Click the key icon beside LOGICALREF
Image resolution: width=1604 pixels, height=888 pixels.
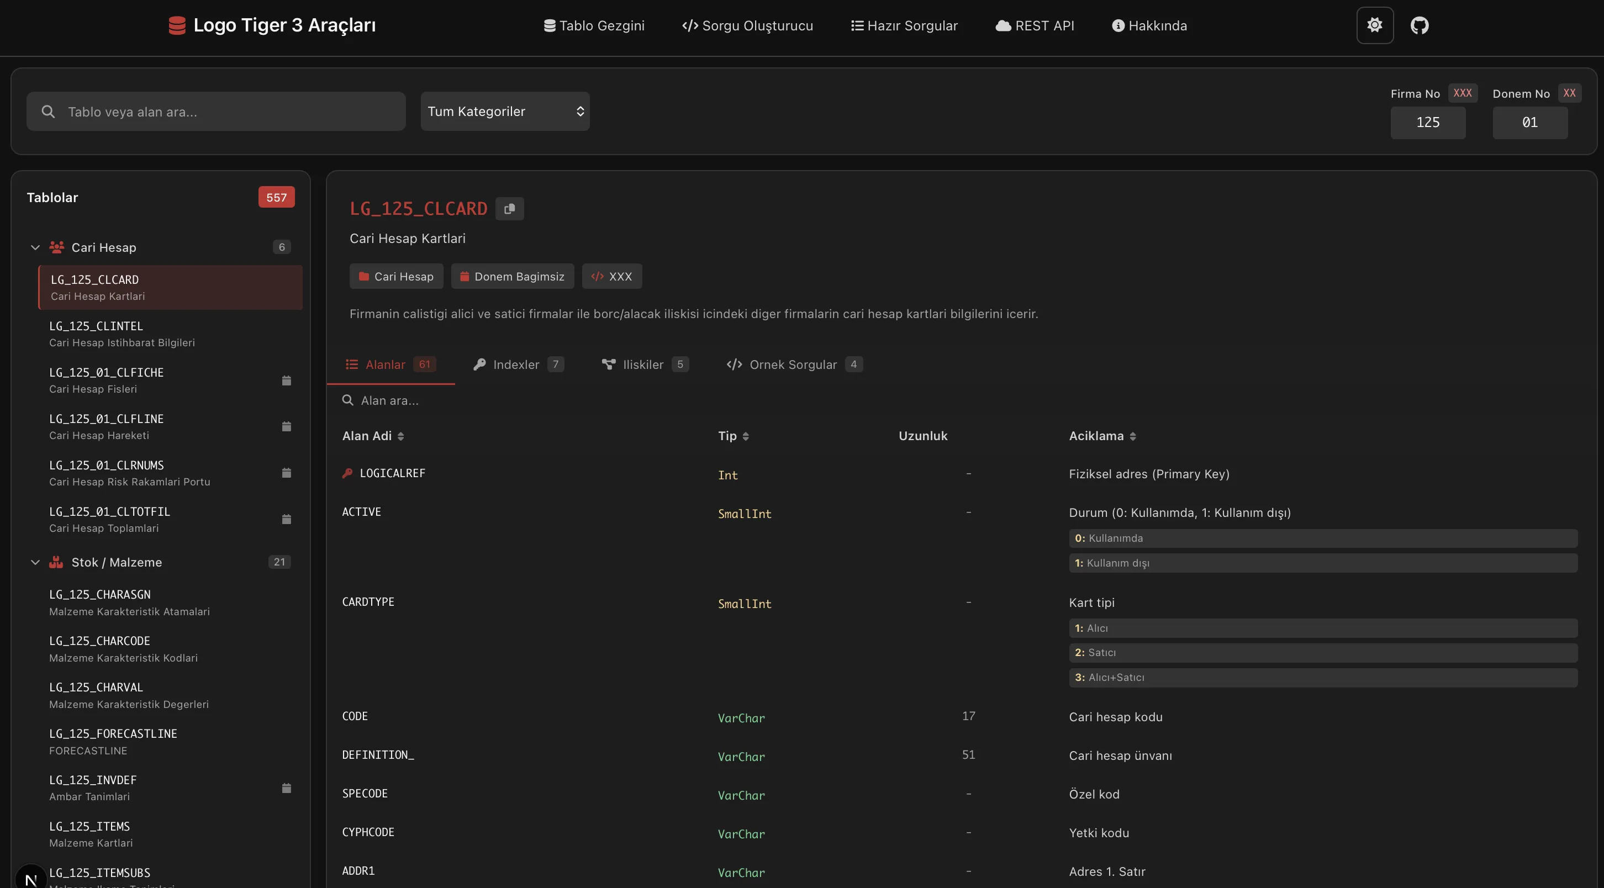pos(347,473)
